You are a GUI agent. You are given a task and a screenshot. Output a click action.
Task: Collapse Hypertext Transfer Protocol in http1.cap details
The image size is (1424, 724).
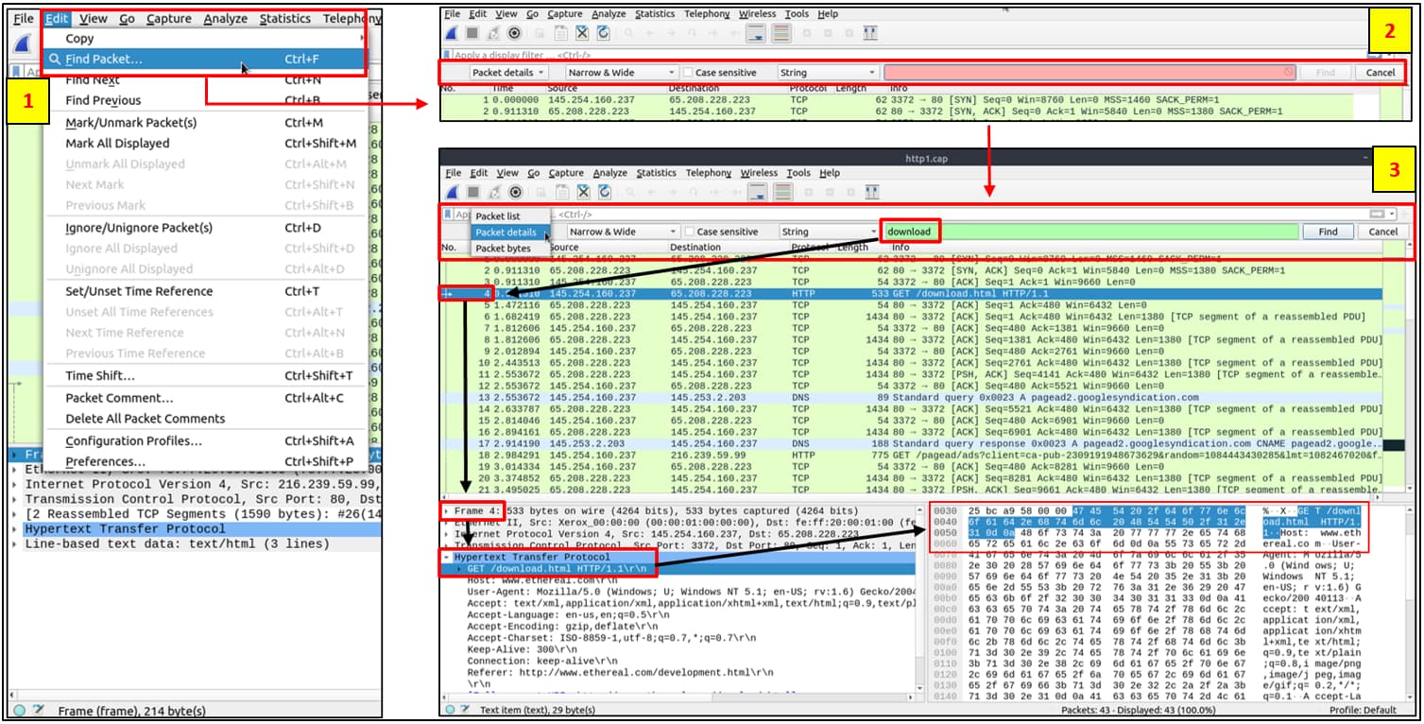click(447, 558)
